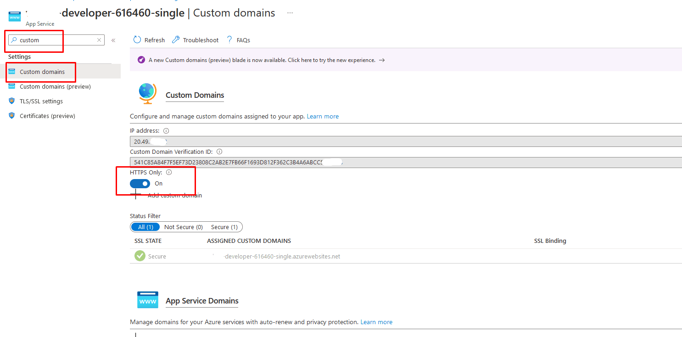Click the search magnifier icon in sidebar

14,40
